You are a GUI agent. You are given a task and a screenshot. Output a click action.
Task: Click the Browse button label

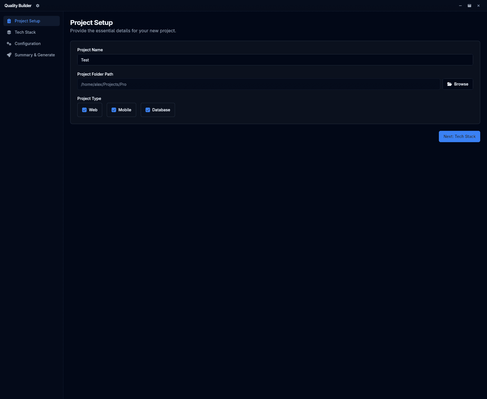pos(461,84)
